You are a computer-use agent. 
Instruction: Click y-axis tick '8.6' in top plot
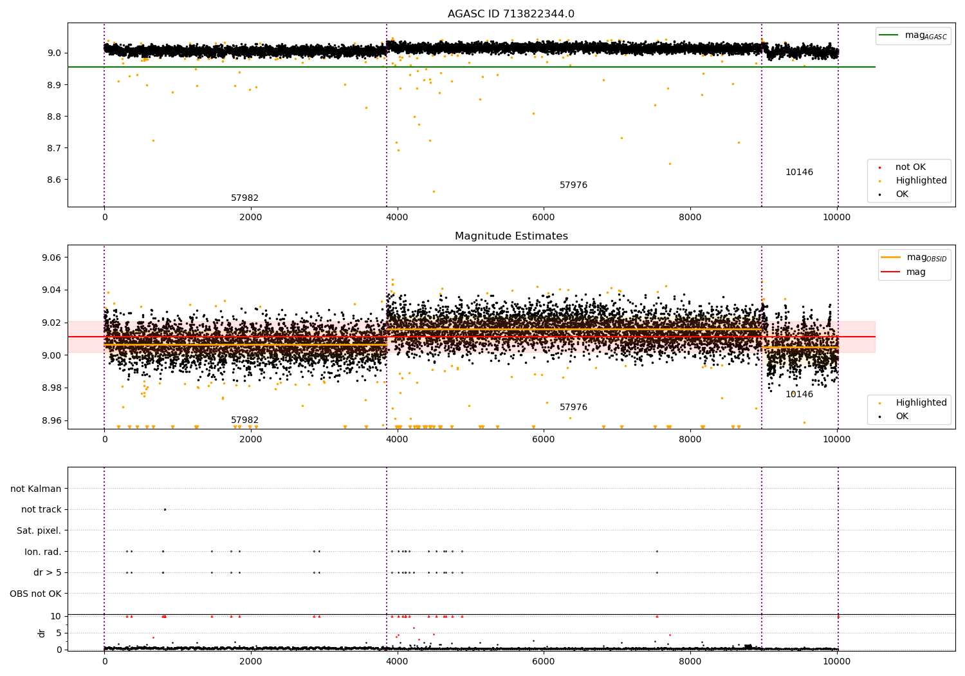(54, 180)
